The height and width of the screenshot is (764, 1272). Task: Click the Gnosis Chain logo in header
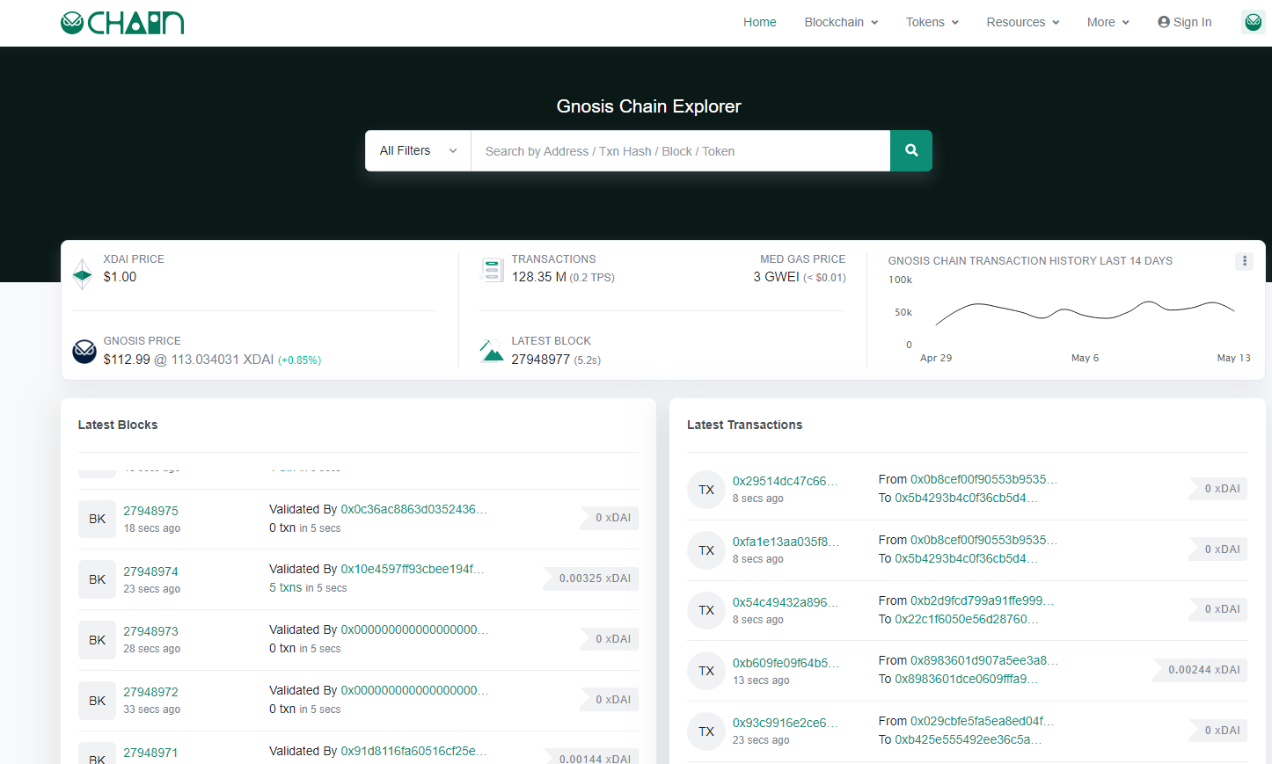tap(122, 23)
